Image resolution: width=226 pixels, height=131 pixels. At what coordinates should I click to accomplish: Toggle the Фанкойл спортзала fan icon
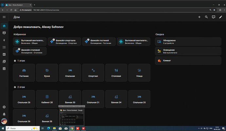(x=52, y=42)
